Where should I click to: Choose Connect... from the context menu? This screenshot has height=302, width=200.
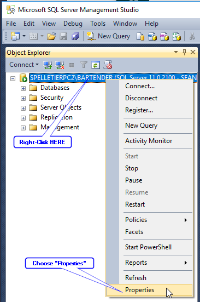click(x=149, y=86)
